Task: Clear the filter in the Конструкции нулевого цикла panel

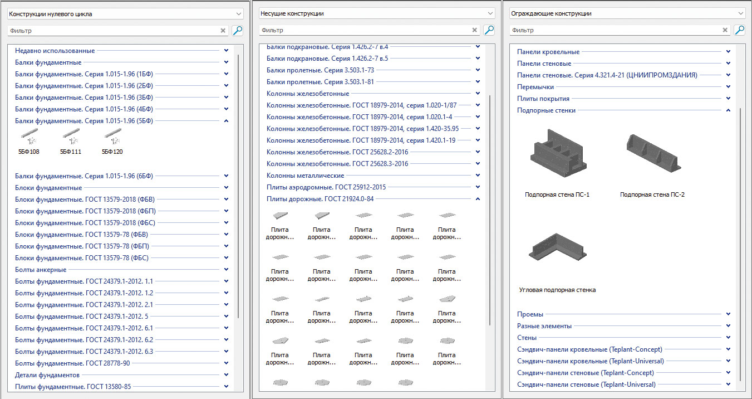Action: [x=223, y=31]
